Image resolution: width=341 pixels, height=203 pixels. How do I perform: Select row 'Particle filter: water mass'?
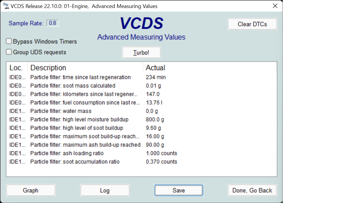coord(141,111)
